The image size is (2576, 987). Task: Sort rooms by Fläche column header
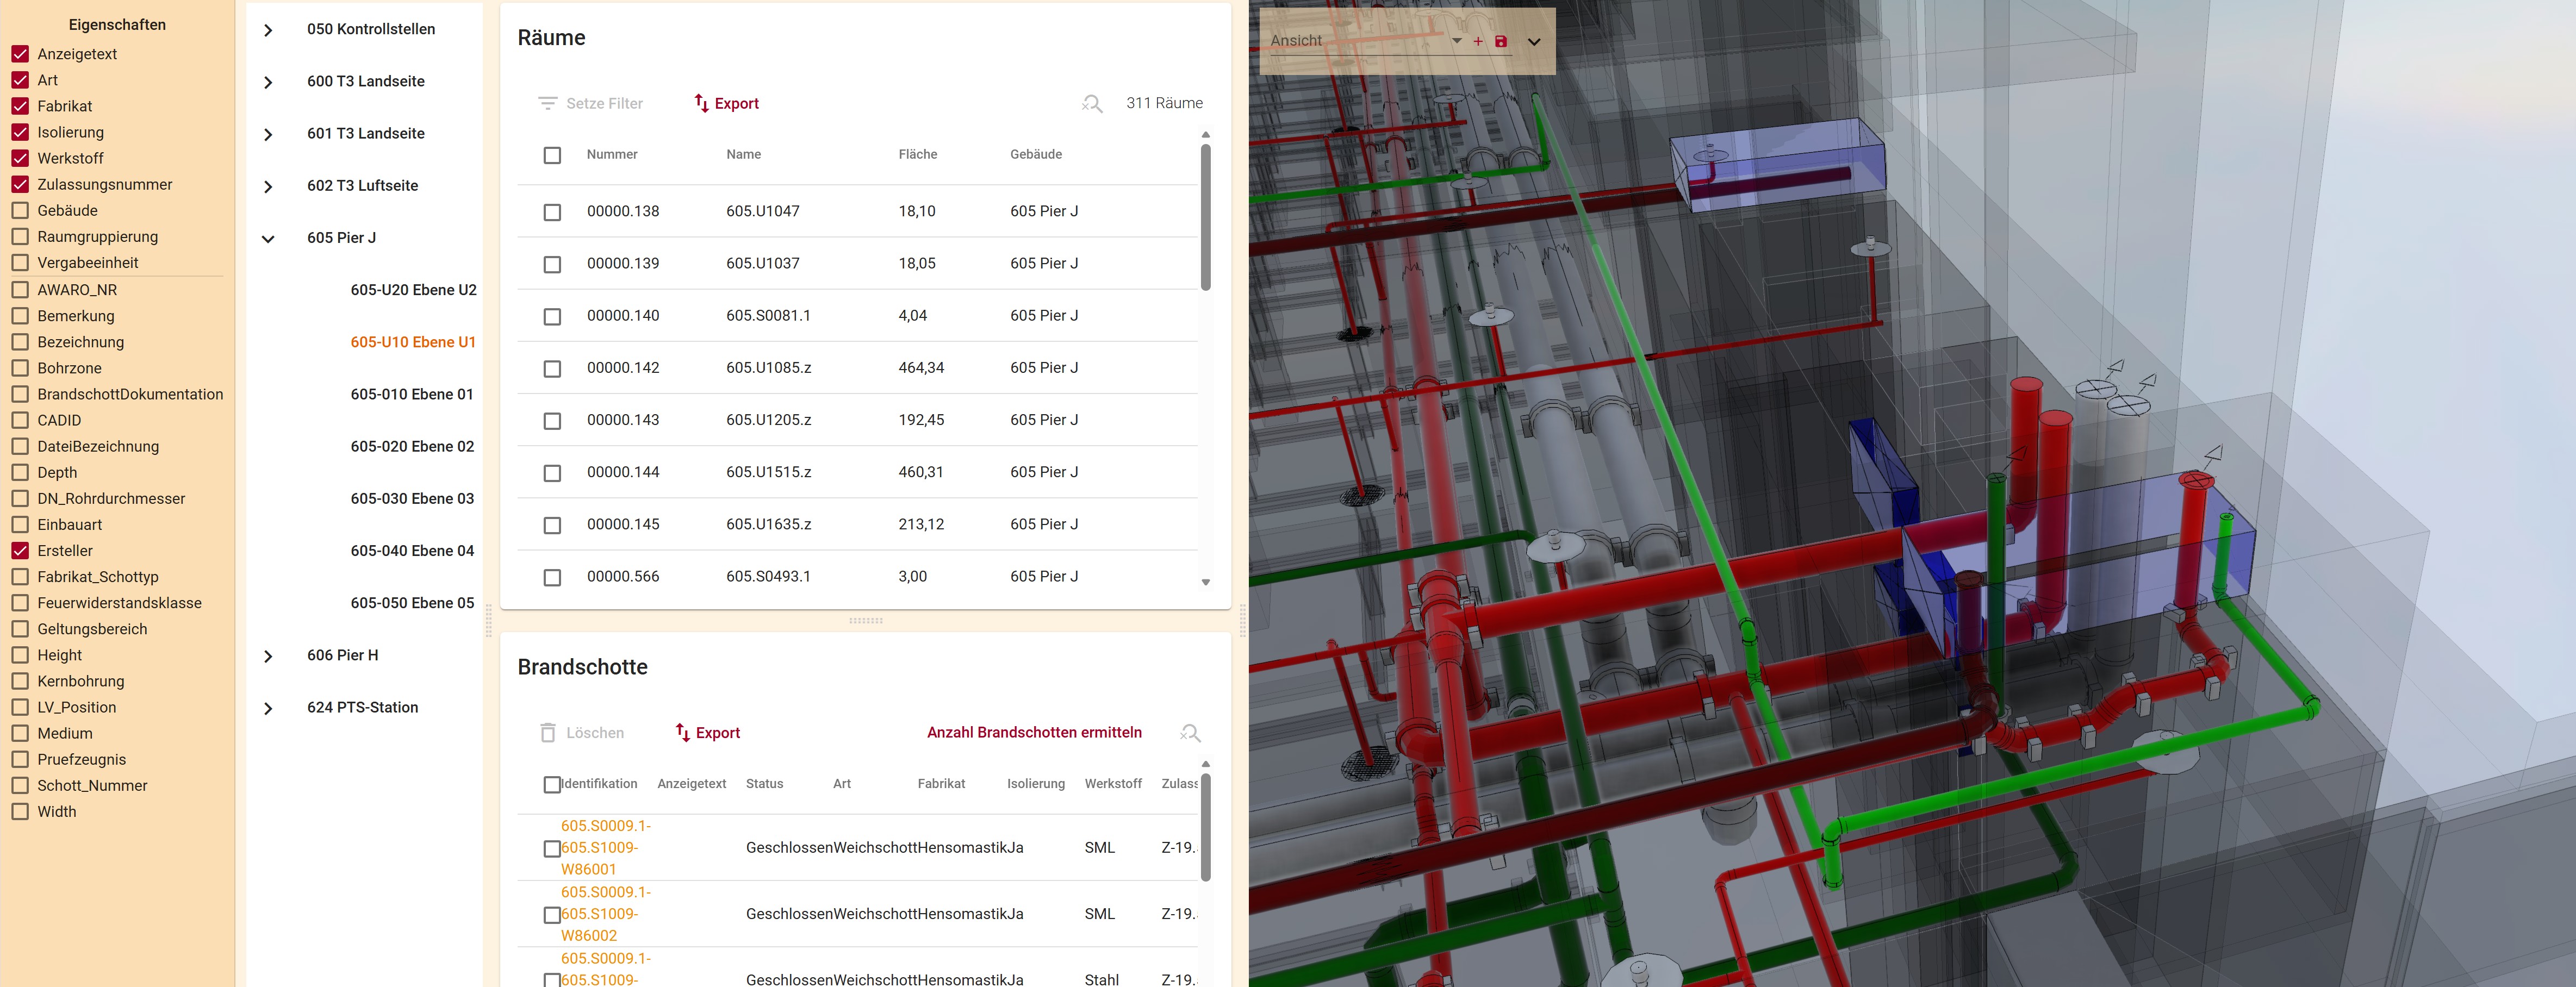point(917,155)
